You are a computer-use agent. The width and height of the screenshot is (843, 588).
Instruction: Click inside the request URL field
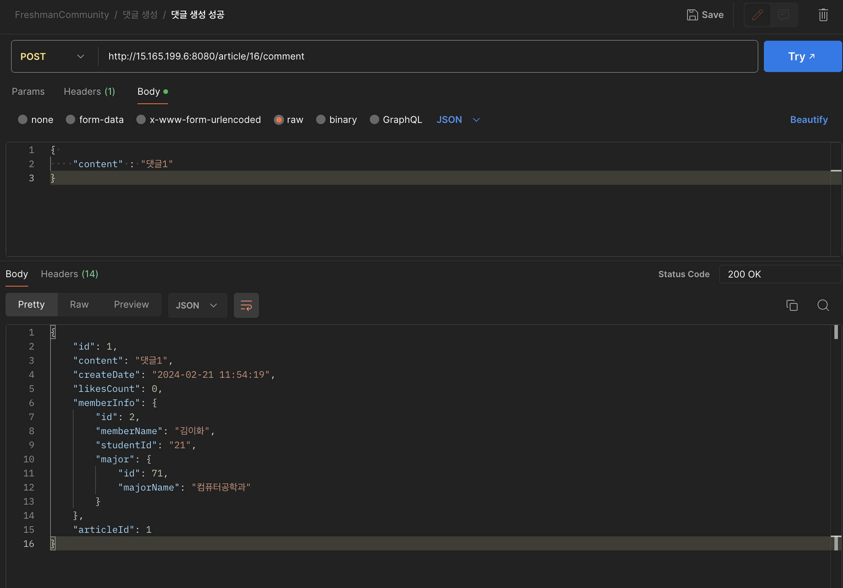pyautogui.click(x=392, y=56)
